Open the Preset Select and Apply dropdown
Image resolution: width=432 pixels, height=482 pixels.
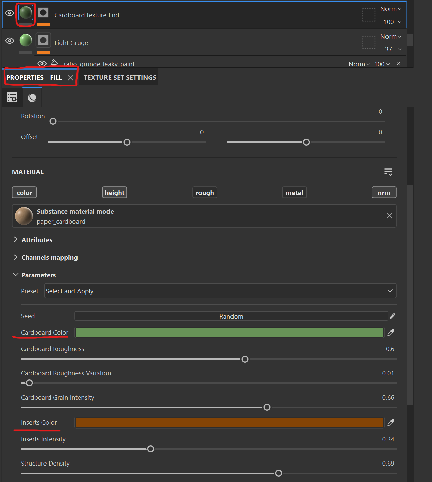[220, 291]
